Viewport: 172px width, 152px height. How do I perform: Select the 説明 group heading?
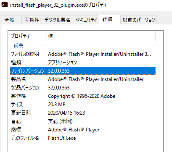(x=19, y=45)
